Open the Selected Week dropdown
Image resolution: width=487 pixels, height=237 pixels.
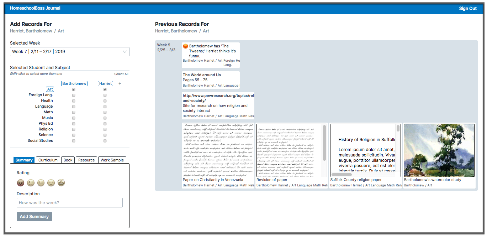pyautogui.click(x=69, y=52)
